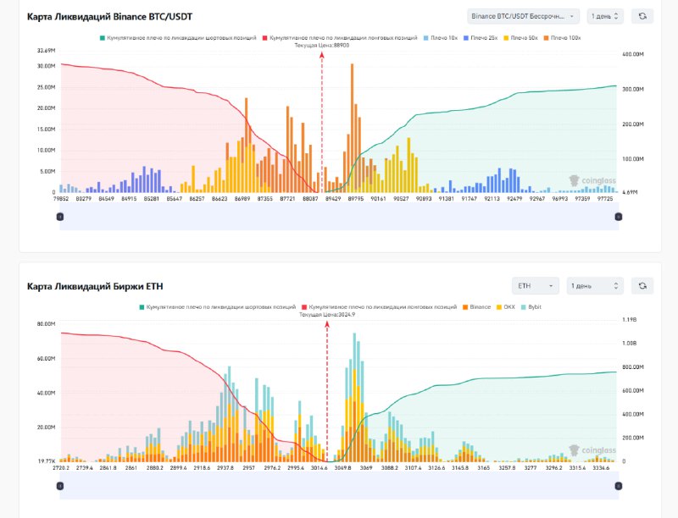The image size is (678, 518).
Task: Hide the Плечо 100x legend series
Action: pyautogui.click(x=563, y=39)
